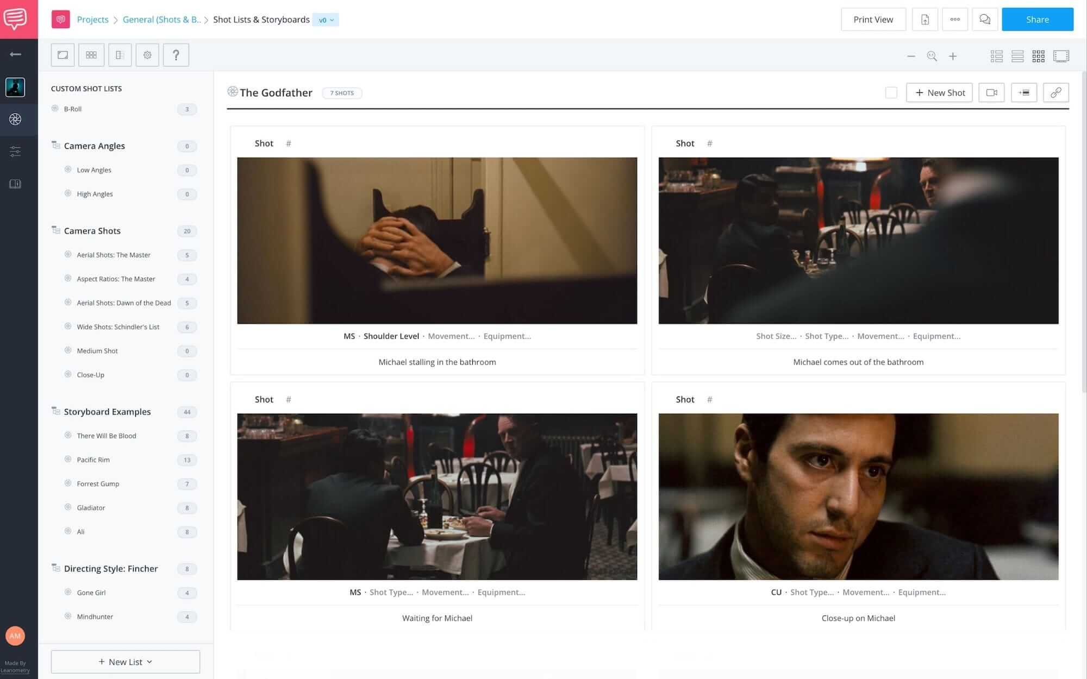Image resolution: width=1087 pixels, height=679 pixels.
Task: Open the book-shaped sidebar icon
Action: (15, 184)
